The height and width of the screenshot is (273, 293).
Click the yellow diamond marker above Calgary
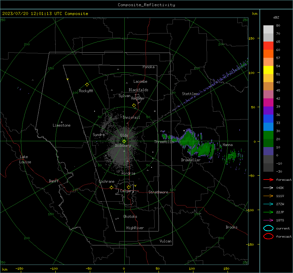pyautogui.click(x=129, y=187)
